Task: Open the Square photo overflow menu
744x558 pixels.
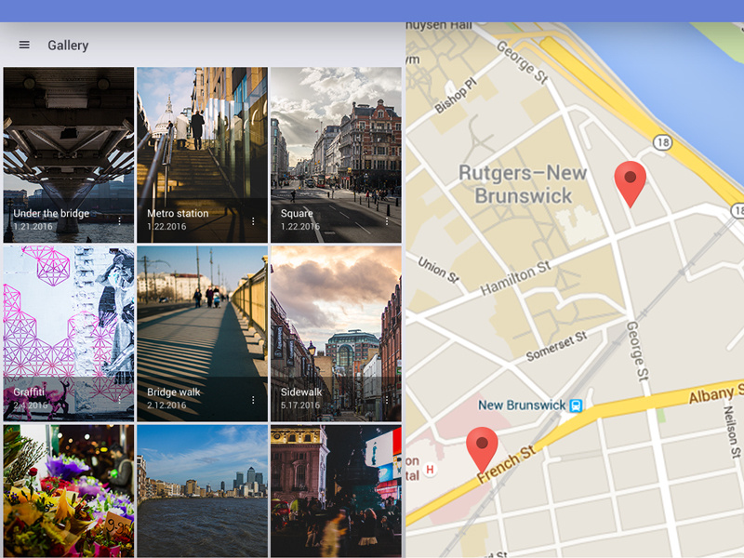Action: click(387, 220)
